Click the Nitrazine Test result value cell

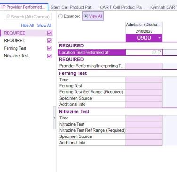point(144,124)
